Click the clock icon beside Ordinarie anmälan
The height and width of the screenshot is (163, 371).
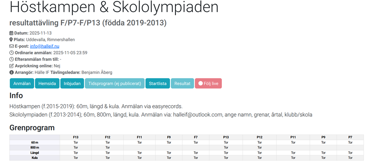[x=11, y=53]
